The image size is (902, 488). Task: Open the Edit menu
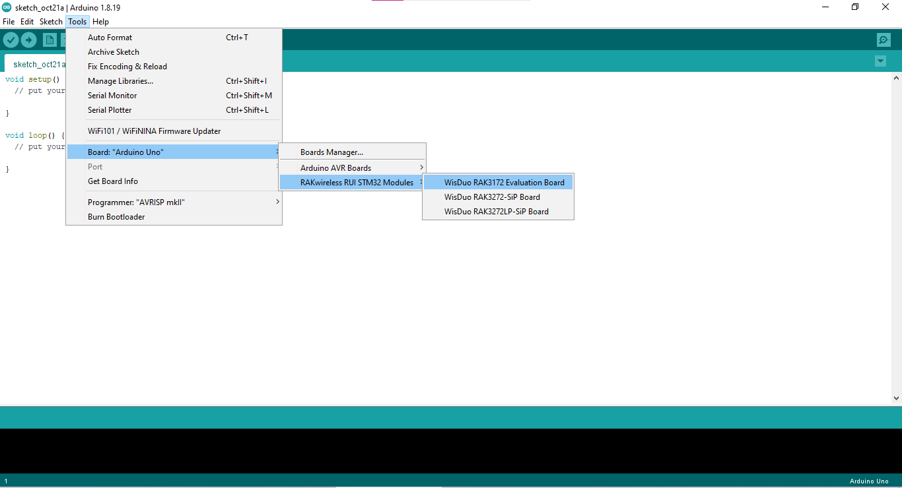point(27,22)
